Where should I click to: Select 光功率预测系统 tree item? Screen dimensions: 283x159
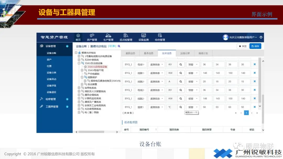tap(92, 109)
